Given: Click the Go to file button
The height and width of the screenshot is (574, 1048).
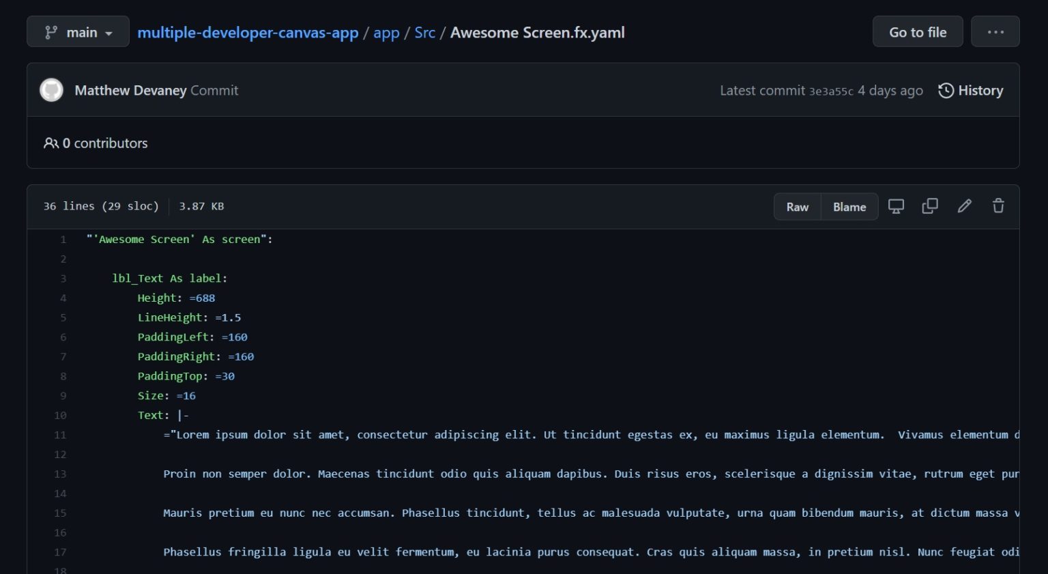Looking at the screenshot, I should coord(917,31).
